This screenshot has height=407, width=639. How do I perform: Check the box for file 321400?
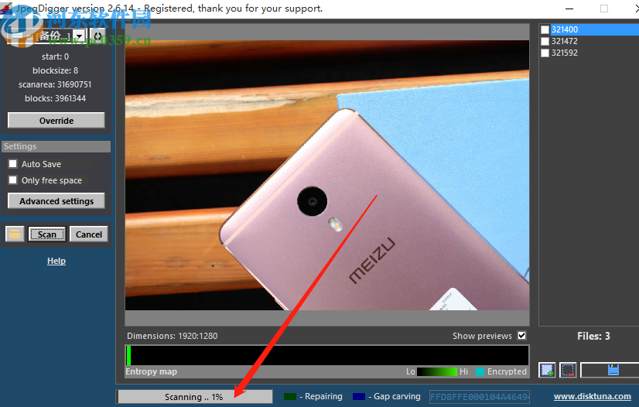545,29
